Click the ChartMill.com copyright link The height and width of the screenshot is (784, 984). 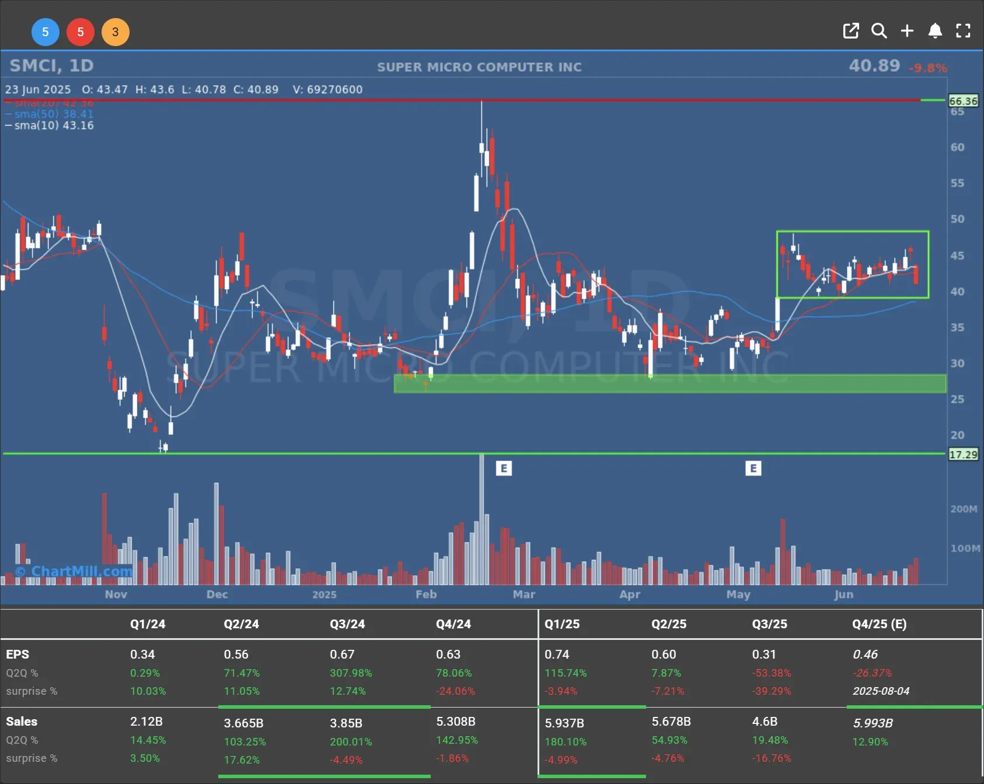click(74, 571)
